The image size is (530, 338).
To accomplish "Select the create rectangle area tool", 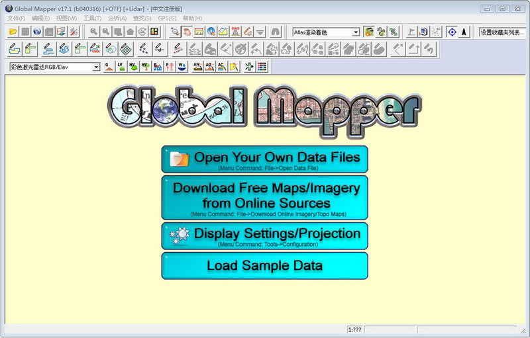I will pyautogui.click(x=30, y=49).
